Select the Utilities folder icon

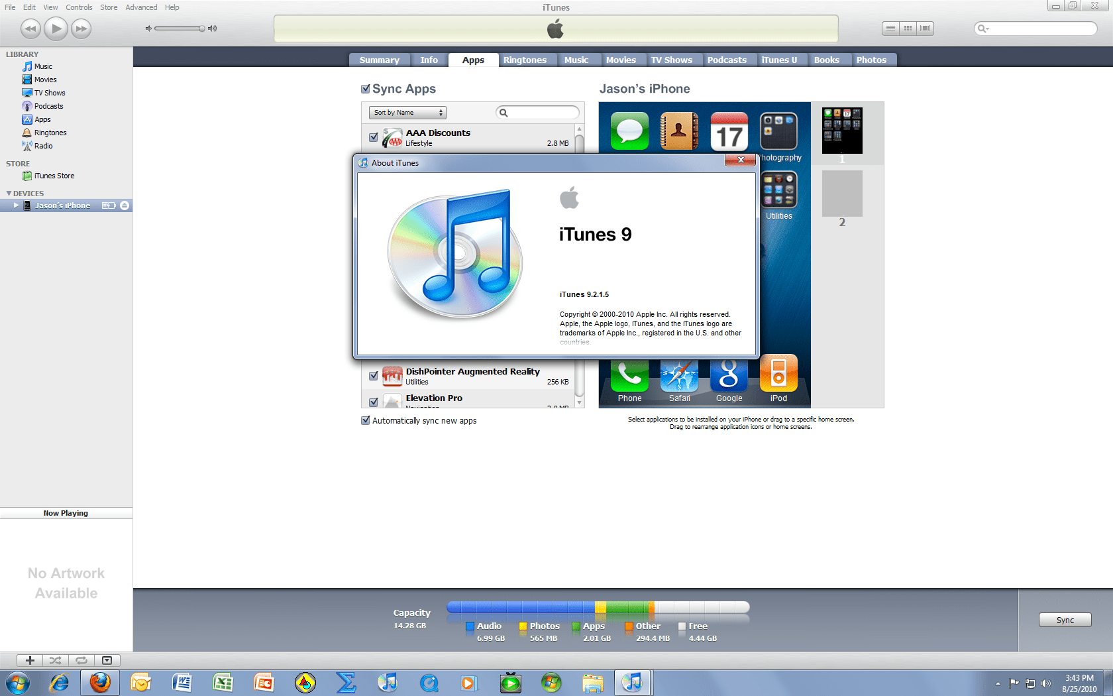click(x=778, y=190)
